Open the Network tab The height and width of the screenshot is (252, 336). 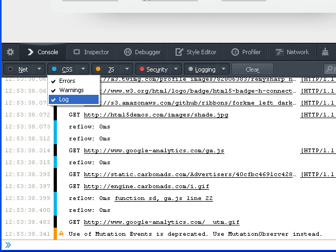pos(292,52)
